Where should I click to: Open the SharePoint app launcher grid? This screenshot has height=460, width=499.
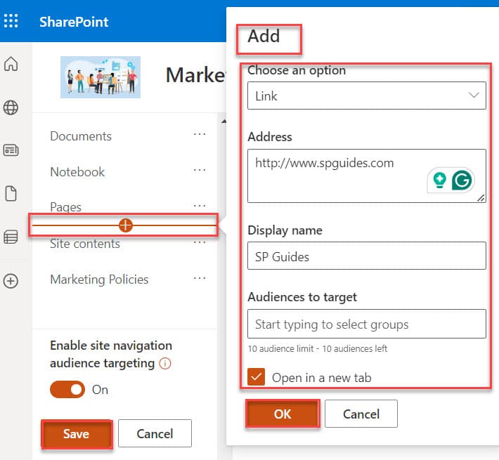point(11,21)
